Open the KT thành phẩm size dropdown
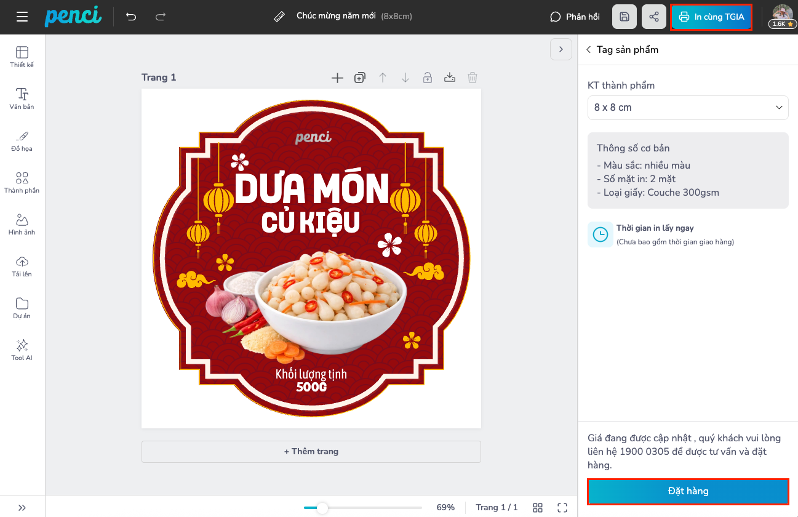This screenshot has height=517, width=798. 687,107
